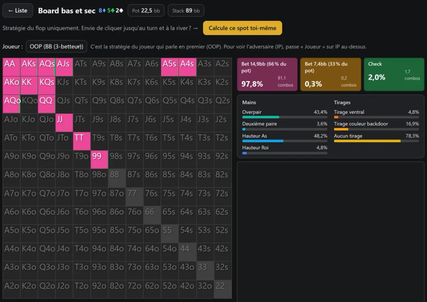This screenshot has width=427, height=302.
Task: Click the 5 of clubs board card
Action: (111, 10)
